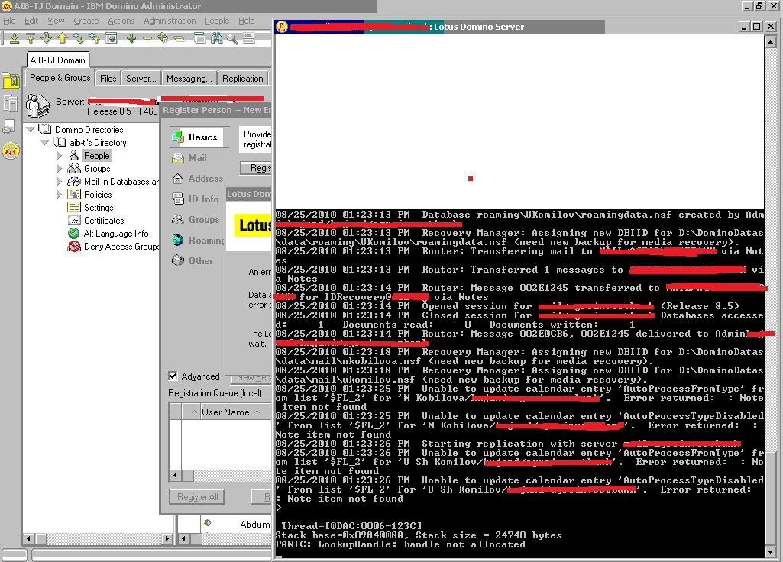Click the server people icon beside Server label
783x562 pixels.
38,105
